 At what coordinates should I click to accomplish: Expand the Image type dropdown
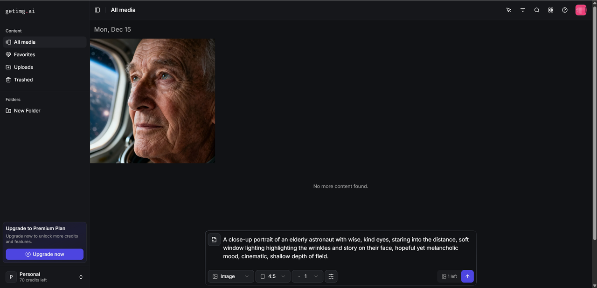click(230, 276)
